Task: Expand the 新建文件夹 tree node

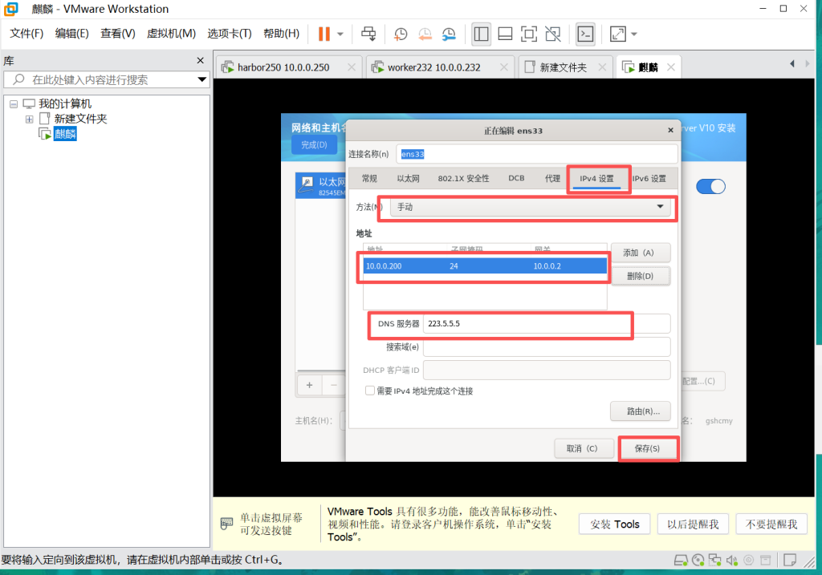Action: (x=29, y=119)
